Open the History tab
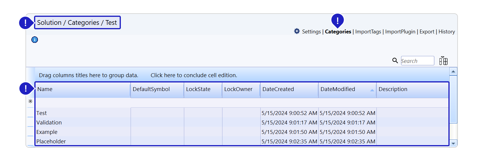 [447, 32]
